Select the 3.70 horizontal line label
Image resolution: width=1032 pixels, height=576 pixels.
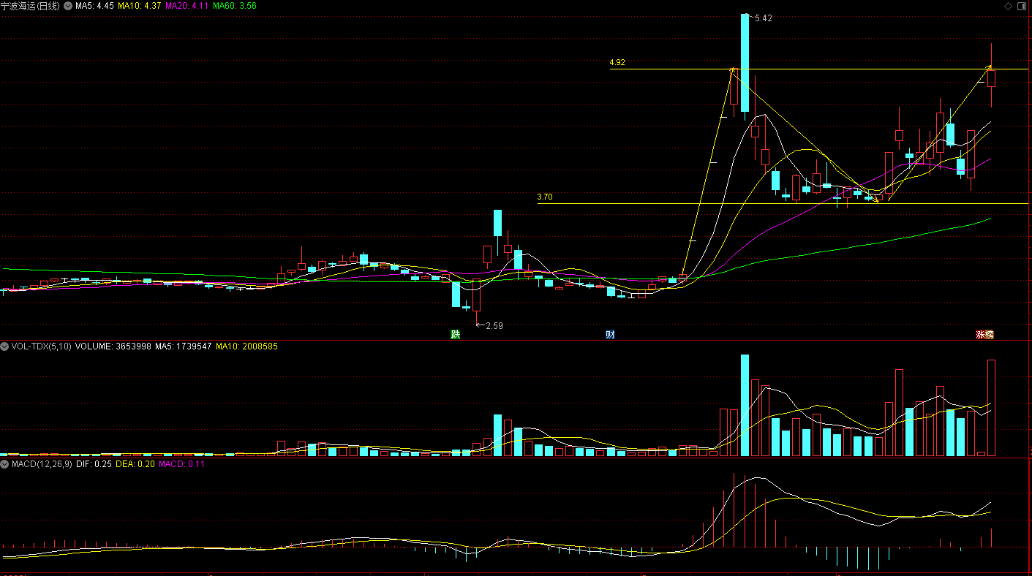(x=545, y=197)
